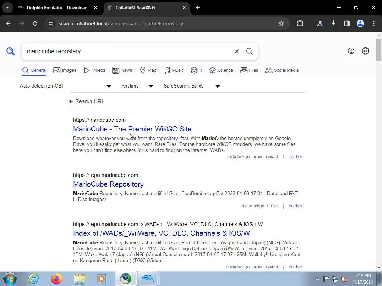382x286 pixels.
Task: Open a new browser tab
Action: 198,7
